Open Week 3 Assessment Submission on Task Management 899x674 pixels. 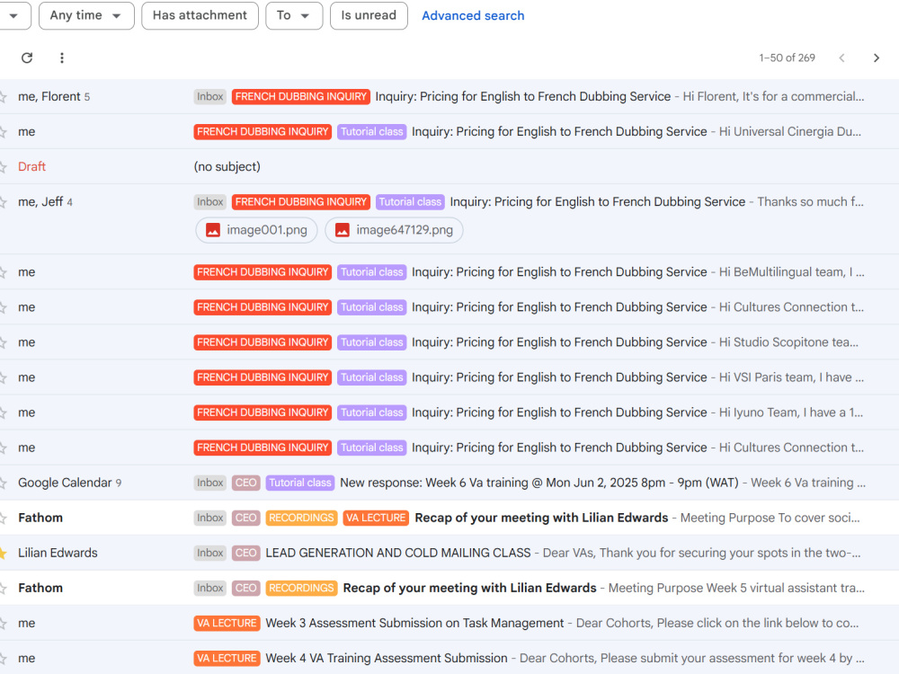coord(449,623)
